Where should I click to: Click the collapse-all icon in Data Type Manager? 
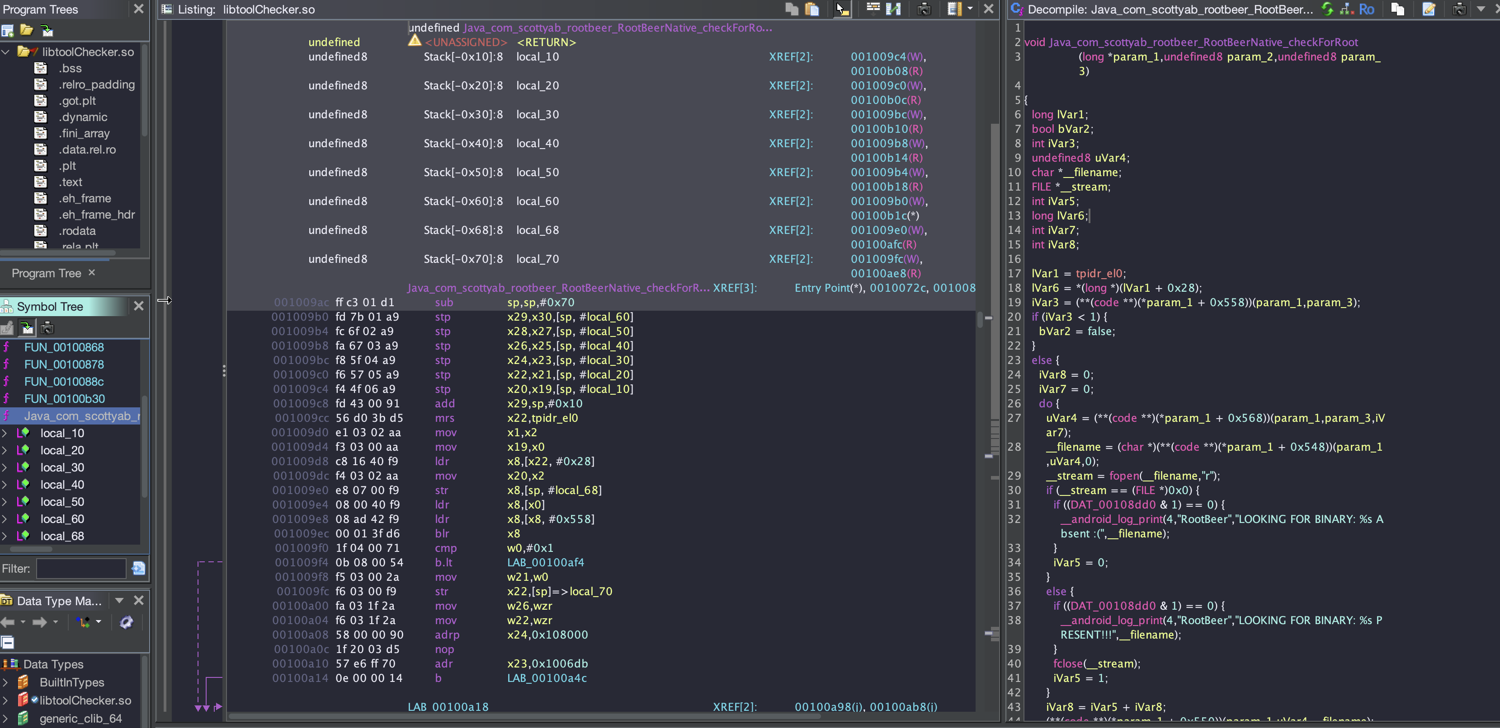8,643
